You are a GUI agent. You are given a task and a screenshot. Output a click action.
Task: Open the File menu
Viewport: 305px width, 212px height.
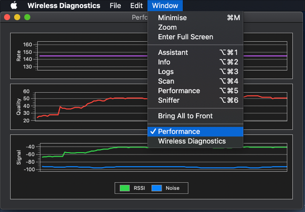coord(115,6)
